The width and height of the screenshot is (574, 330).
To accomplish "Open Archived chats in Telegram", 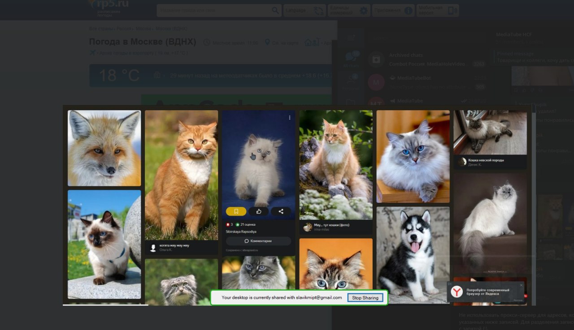I will coord(428,59).
